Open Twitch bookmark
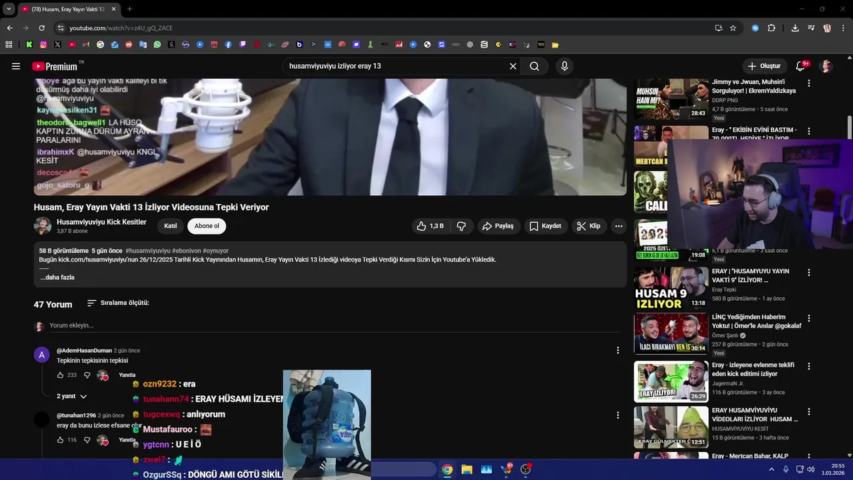 click(x=243, y=45)
